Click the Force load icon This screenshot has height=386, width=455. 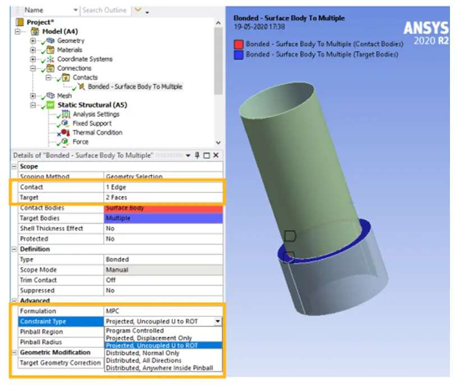point(66,142)
